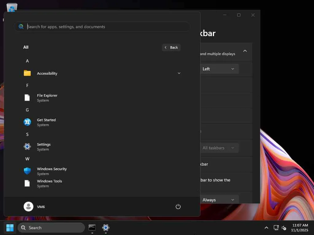Jump to letter S header
This screenshot has height=235, width=314.
(27, 134)
